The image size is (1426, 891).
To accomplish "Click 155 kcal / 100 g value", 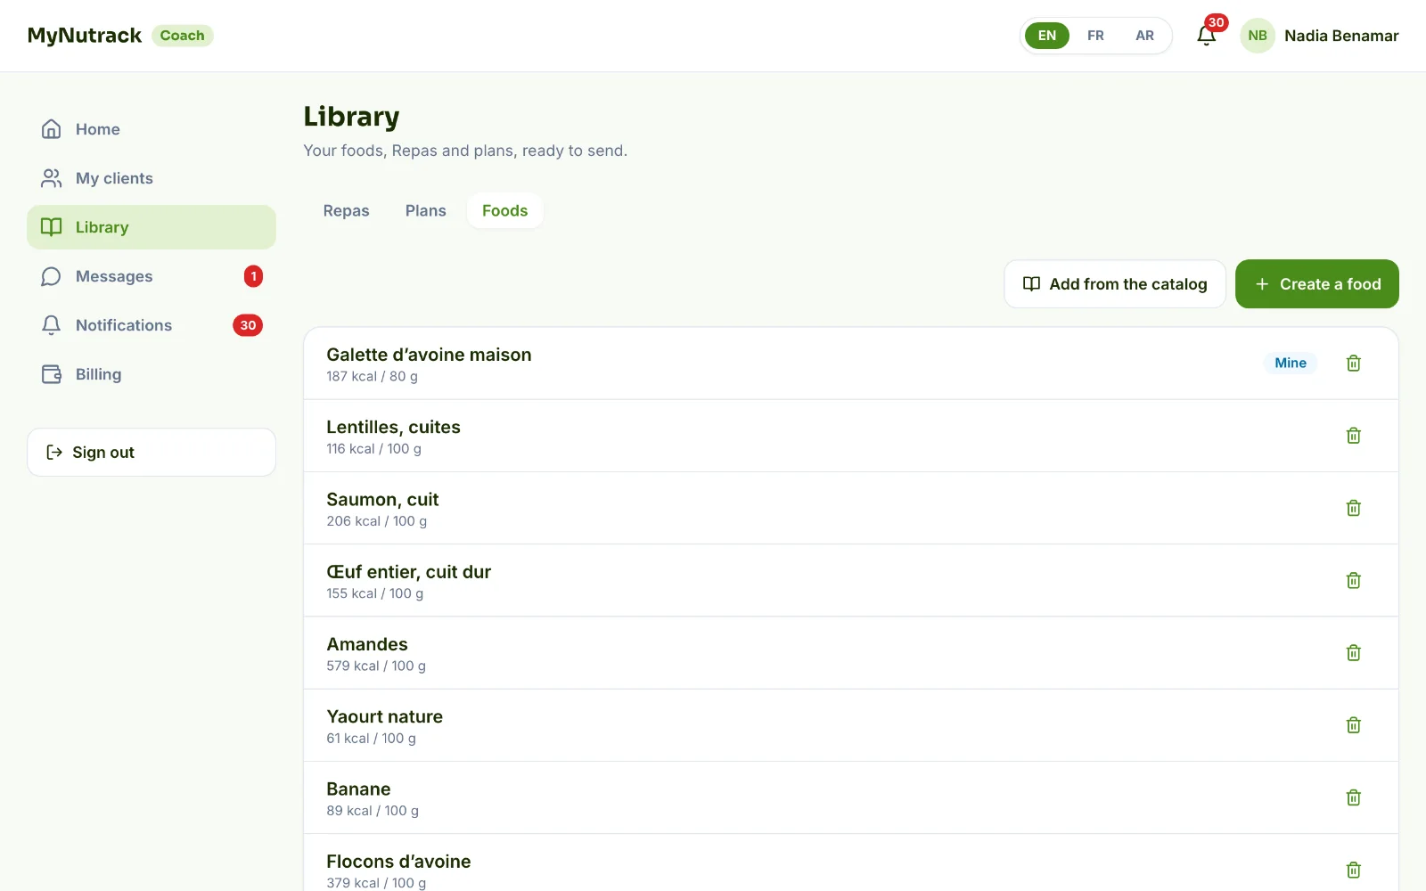I will coord(374,593).
